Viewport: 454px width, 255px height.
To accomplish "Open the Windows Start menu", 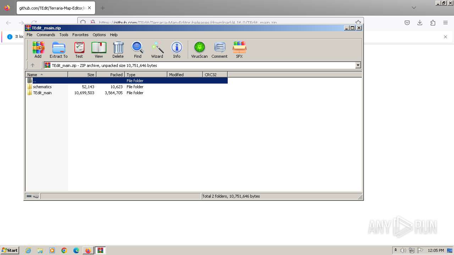I will tap(10, 250).
